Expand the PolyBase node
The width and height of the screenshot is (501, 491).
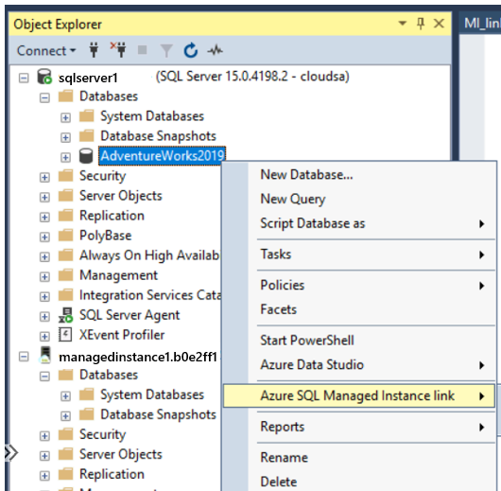pyautogui.click(x=44, y=237)
